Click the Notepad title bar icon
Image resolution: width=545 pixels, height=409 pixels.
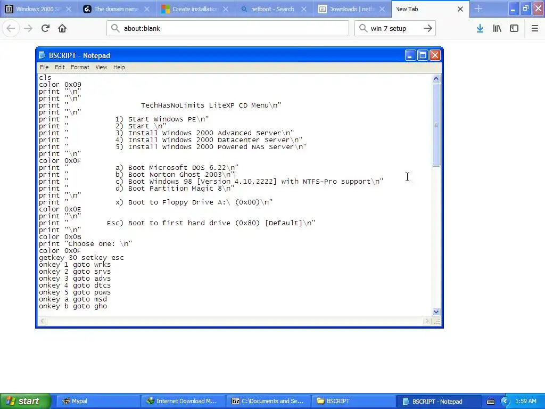point(42,55)
